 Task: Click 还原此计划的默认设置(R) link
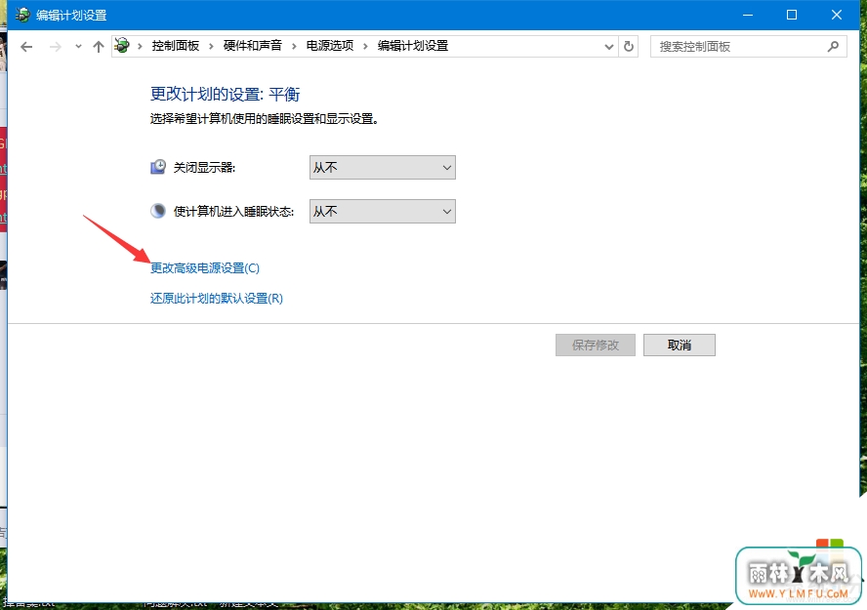click(x=216, y=299)
